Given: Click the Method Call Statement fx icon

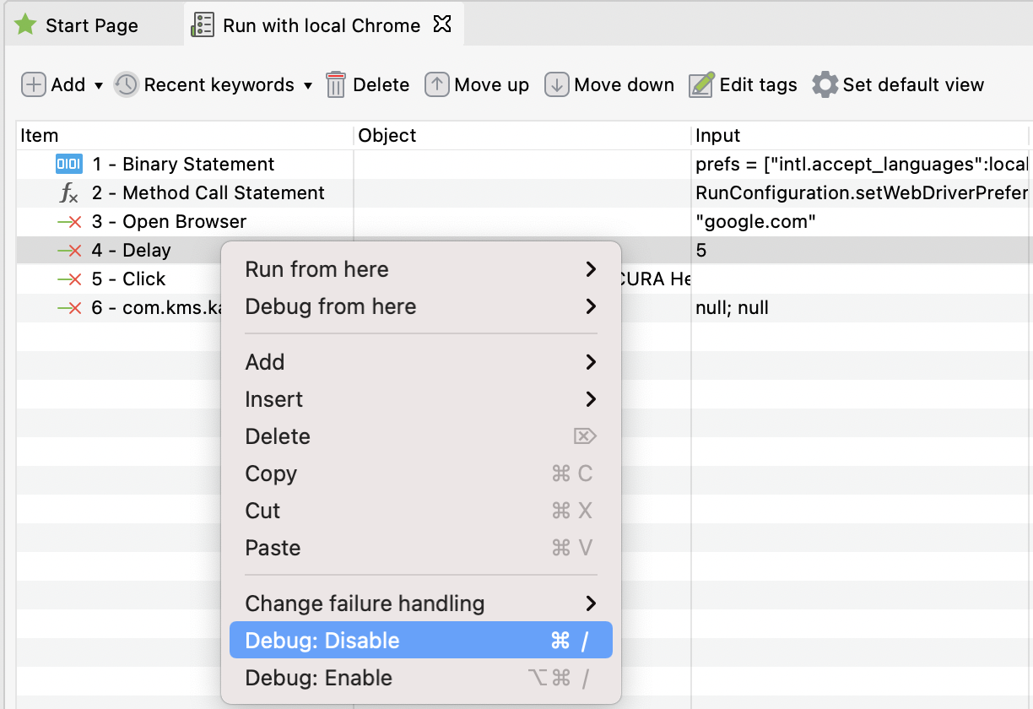Looking at the screenshot, I should point(69,193).
